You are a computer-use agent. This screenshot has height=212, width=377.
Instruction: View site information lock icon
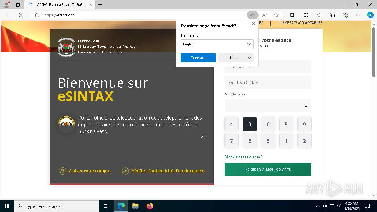pos(37,15)
